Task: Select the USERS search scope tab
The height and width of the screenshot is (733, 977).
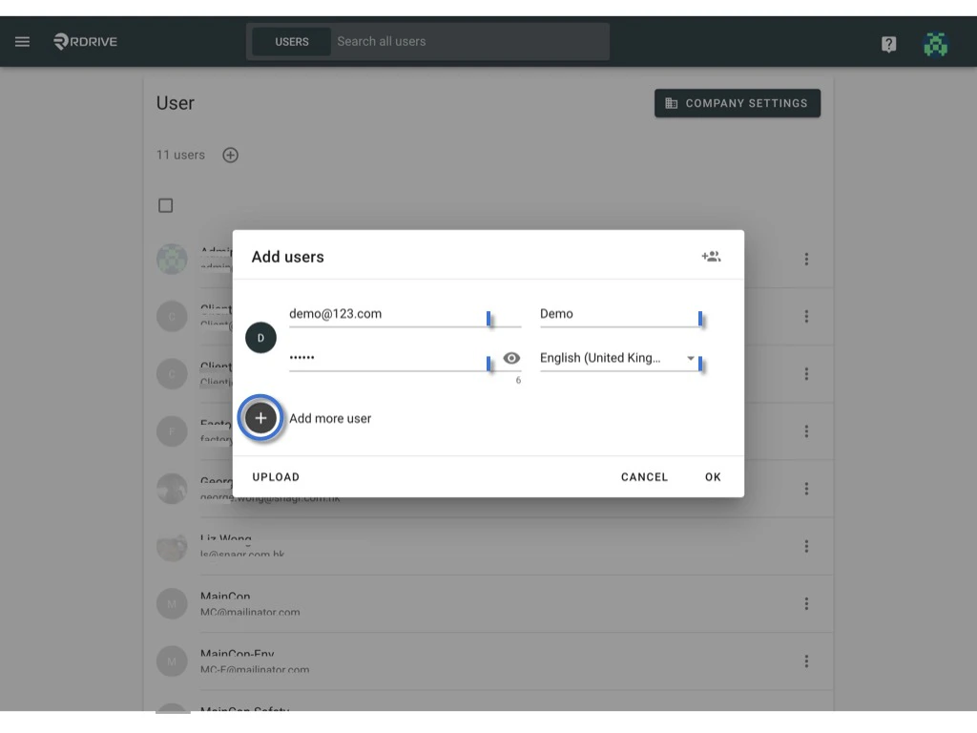Action: tap(290, 41)
